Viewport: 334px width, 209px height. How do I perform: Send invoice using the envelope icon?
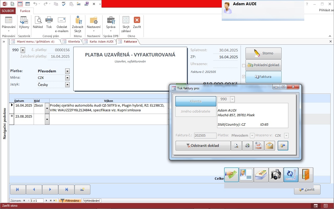pos(270,146)
